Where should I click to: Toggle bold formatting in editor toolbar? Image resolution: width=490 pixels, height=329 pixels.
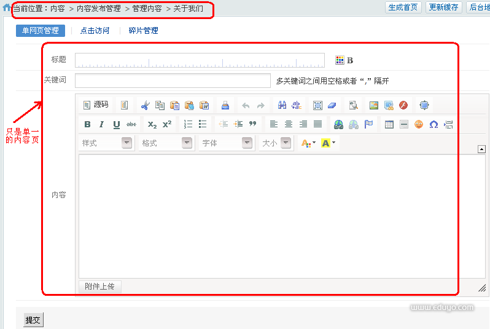coord(87,124)
